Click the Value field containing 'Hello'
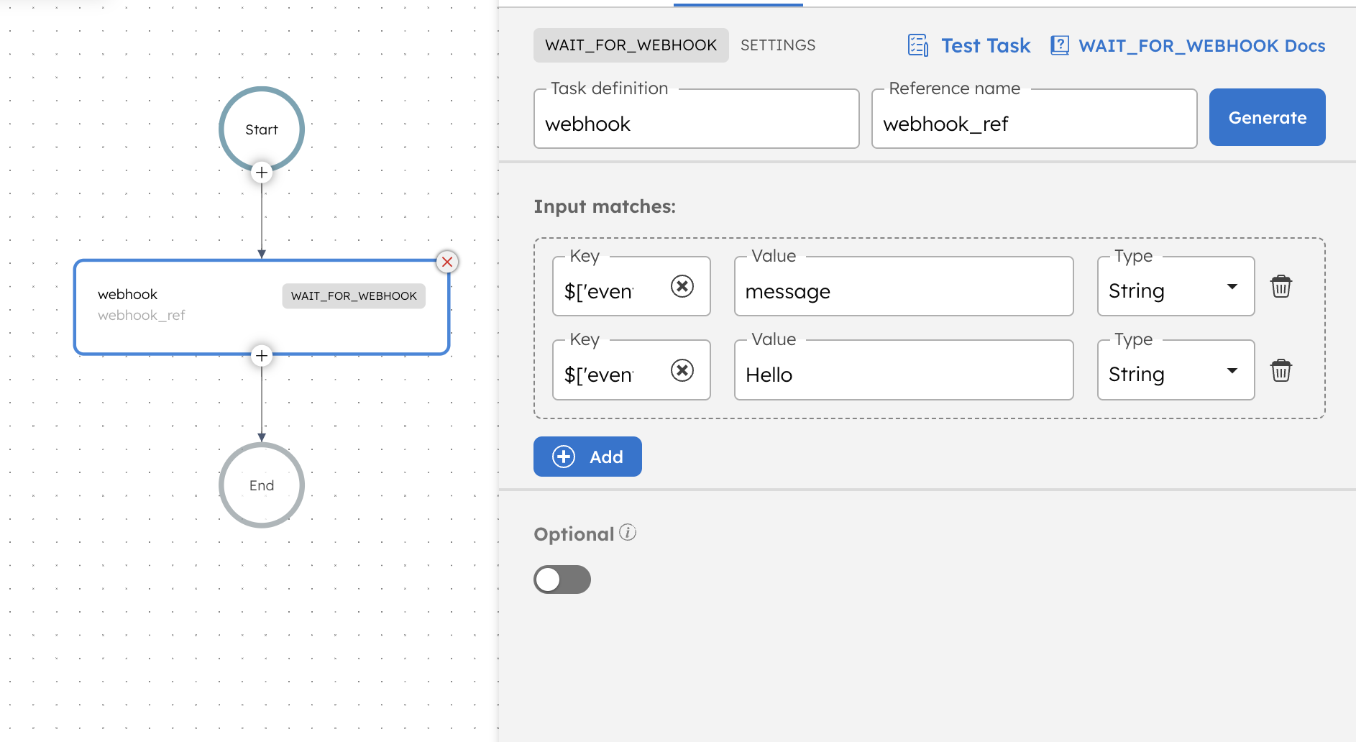1356x742 pixels. (904, 370)
